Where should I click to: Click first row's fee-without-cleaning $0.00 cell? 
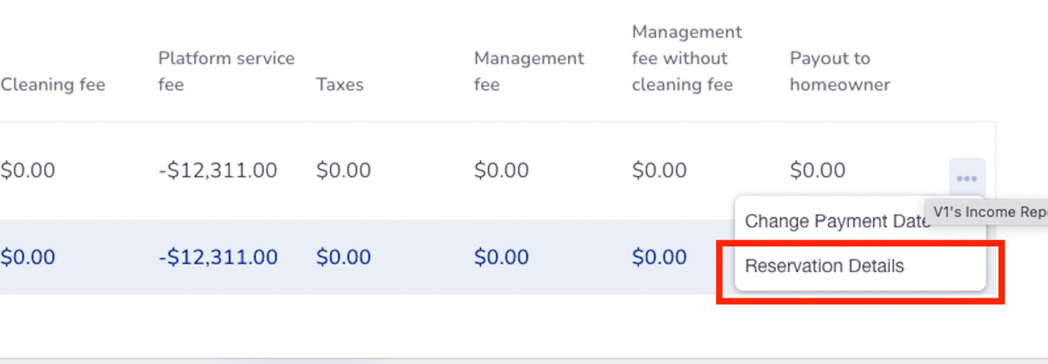pyautogui.click(x=659, y=170)
